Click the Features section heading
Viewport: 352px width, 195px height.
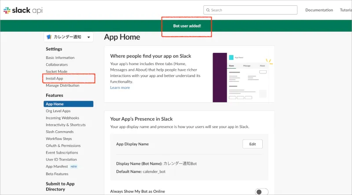[55, 96]
